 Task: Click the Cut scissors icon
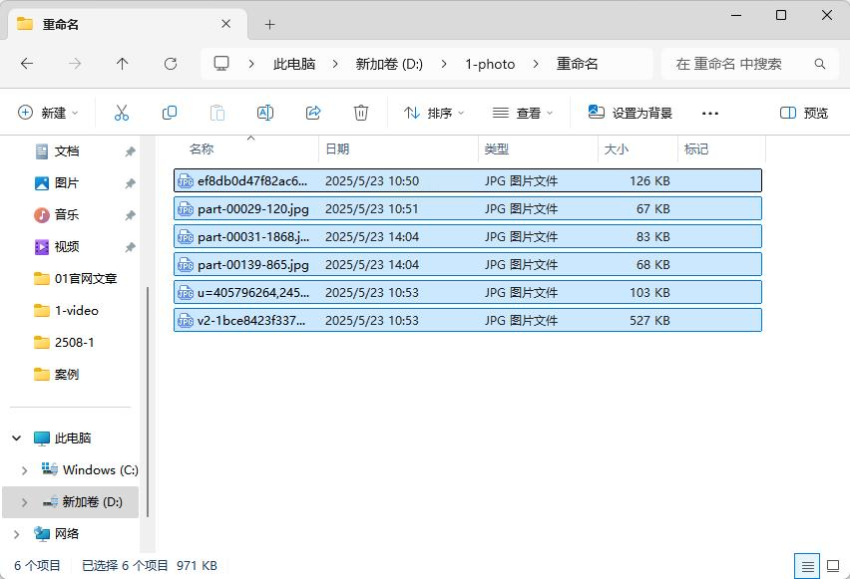point(122,113)
